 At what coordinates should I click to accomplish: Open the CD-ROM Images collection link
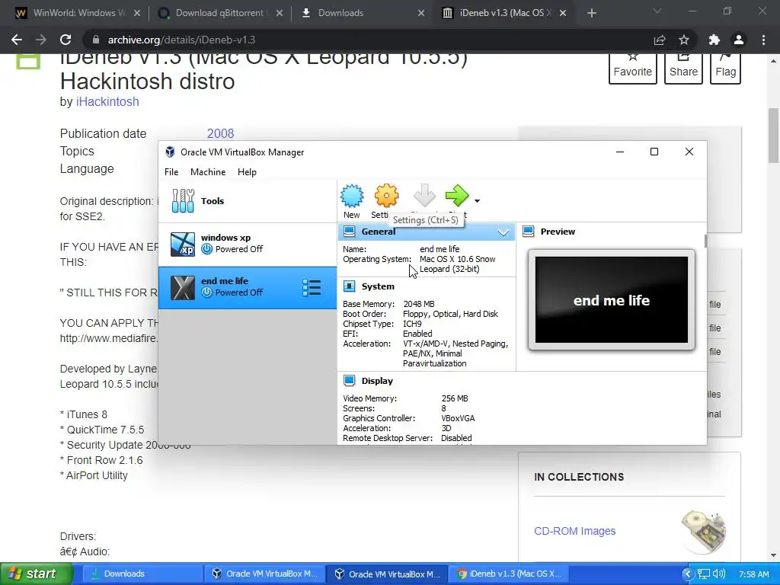click(x=574, y=531)
